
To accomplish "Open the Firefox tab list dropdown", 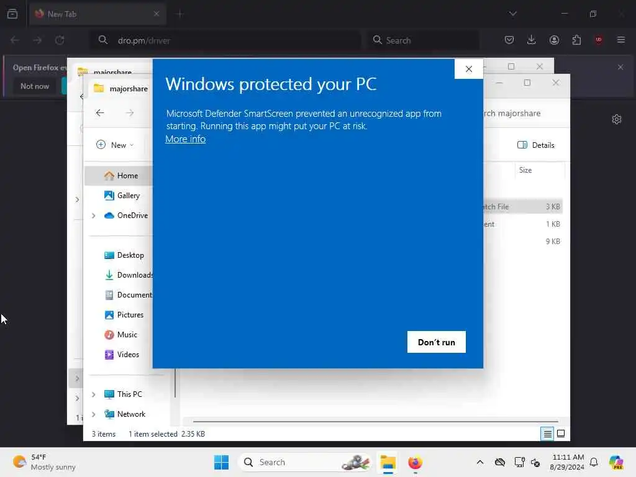I will 512,14.
